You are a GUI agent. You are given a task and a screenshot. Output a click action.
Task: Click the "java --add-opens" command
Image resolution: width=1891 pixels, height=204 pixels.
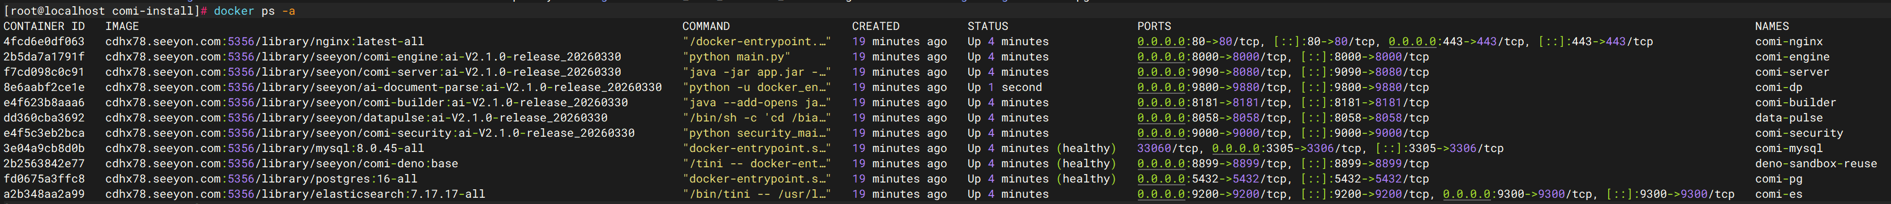click(x=757, y=103)
